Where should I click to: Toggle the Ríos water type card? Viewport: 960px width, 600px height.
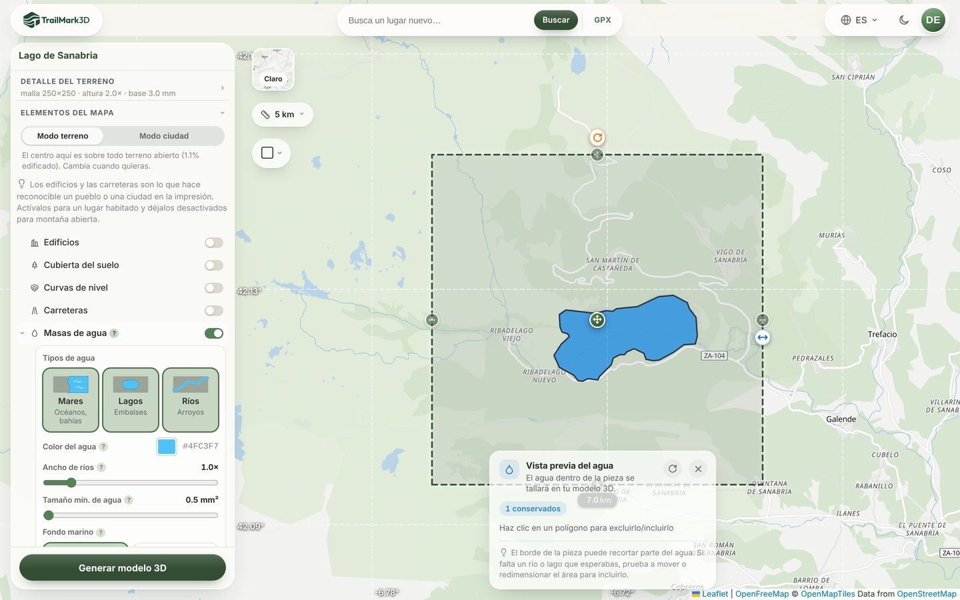[x=191, y=400]
